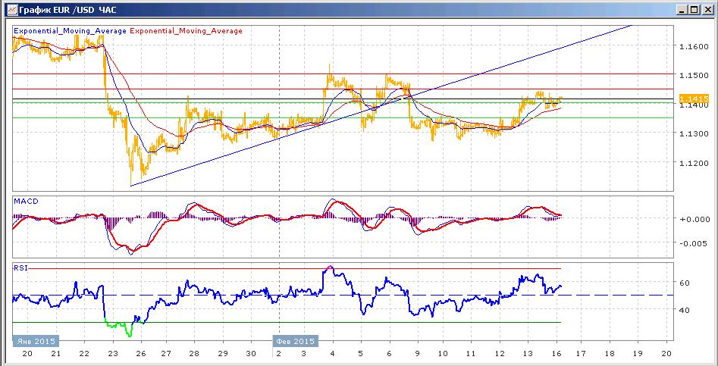Select the orange 1.1415 current price tag

point(694,99)
